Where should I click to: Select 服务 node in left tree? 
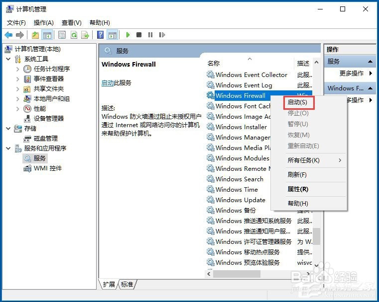click(35, 158)
